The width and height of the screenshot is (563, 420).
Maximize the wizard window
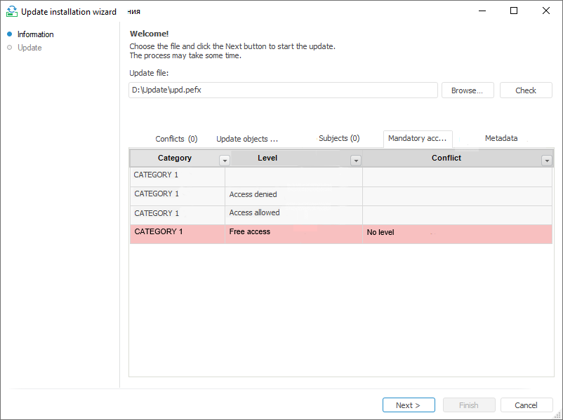pos(514,11)
